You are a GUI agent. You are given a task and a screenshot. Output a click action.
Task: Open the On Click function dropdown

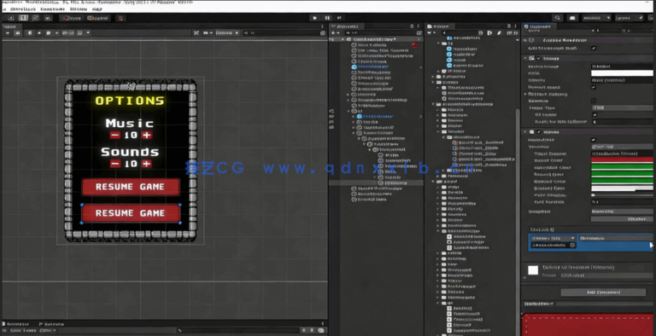point(615,238)
